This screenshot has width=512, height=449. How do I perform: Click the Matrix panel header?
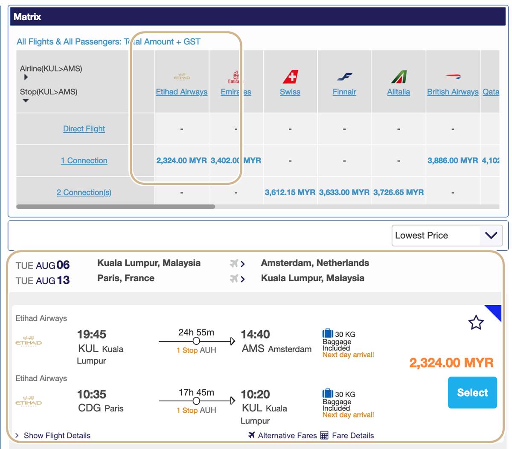point(258,17)
